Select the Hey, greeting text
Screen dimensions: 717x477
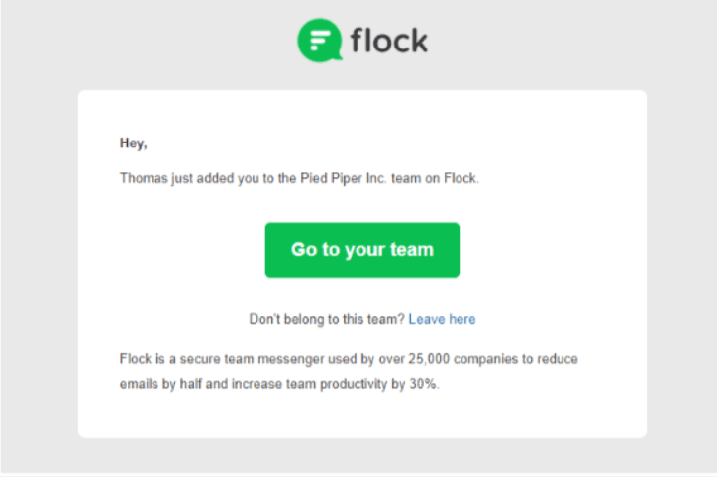(133, 143)
